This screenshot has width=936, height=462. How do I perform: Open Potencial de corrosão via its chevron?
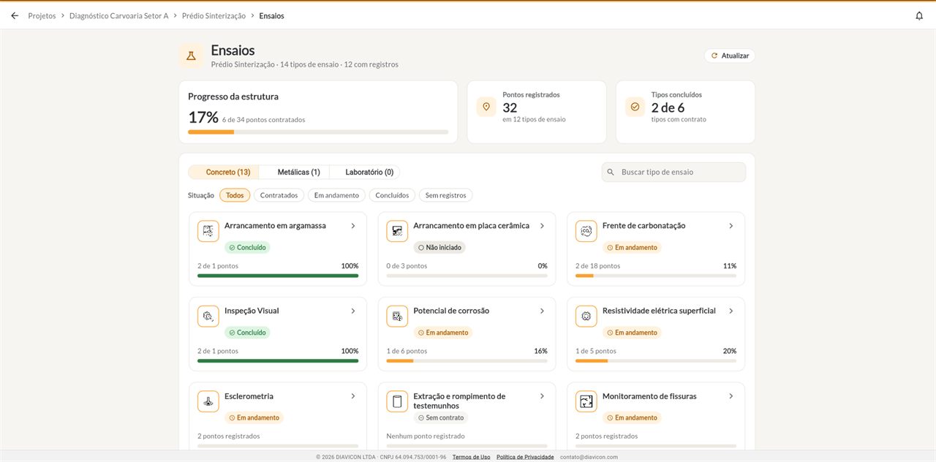point(542,311)
